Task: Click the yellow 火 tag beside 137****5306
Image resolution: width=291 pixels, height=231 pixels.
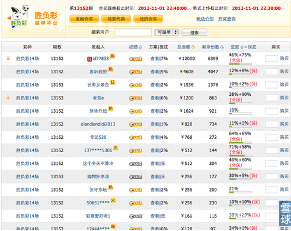Action: pyautogui.click(x=115, y=148)
